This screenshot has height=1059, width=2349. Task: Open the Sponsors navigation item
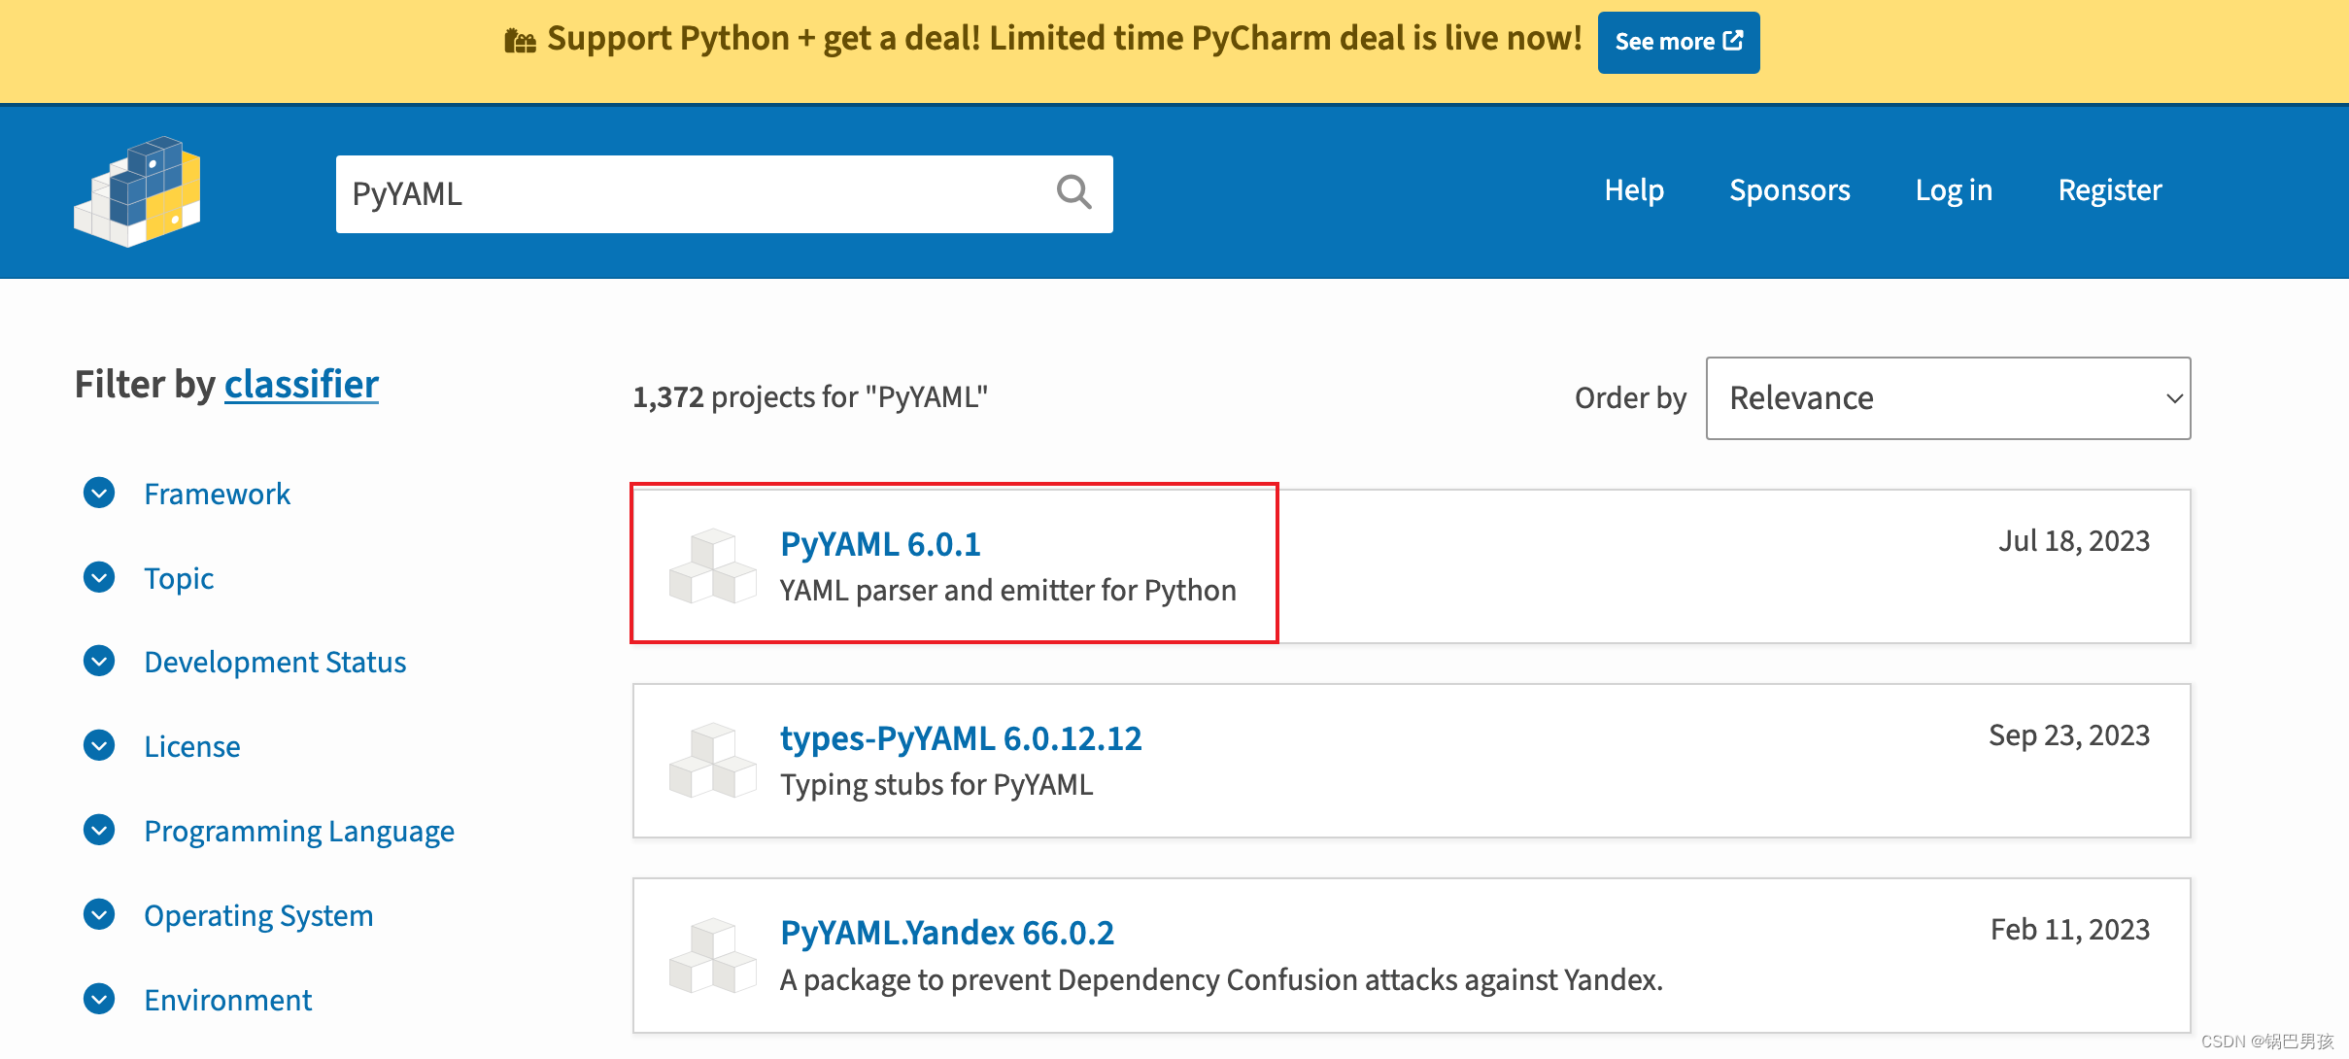pos(1789,190)
